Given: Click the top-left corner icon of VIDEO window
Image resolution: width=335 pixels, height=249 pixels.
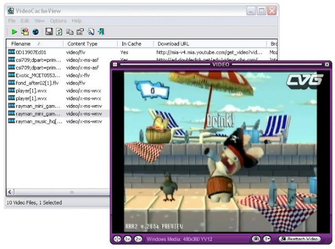Looking at the screenshot, I should tap(115, 64).
